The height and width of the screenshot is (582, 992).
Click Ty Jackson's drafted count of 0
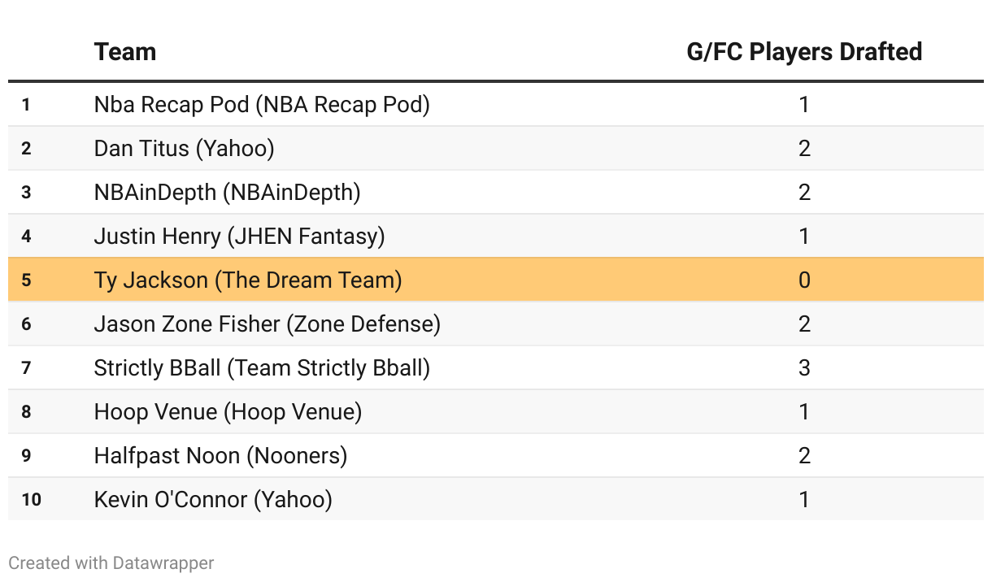coord(804,280)
